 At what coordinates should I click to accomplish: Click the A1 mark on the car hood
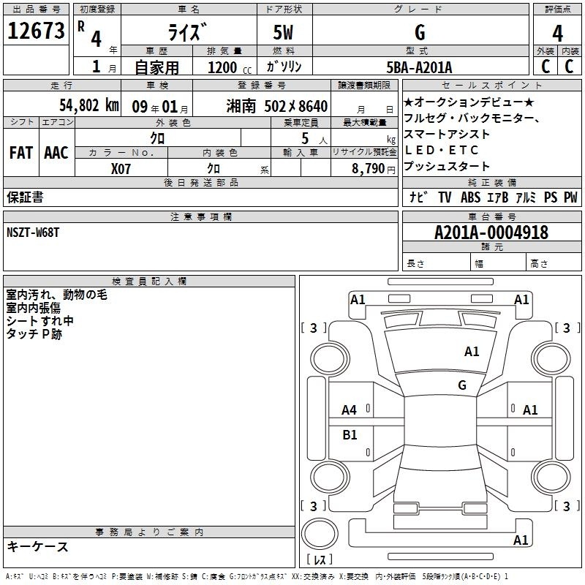[472, 352]
